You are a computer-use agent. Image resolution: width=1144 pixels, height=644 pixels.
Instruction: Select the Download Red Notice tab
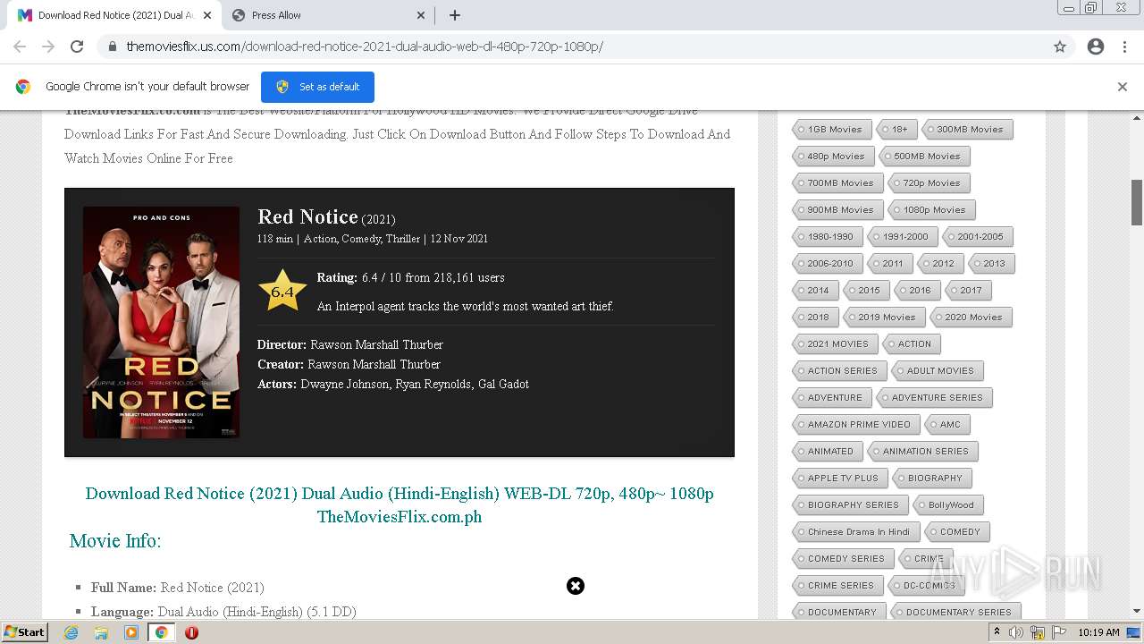(x=113, y=15)
